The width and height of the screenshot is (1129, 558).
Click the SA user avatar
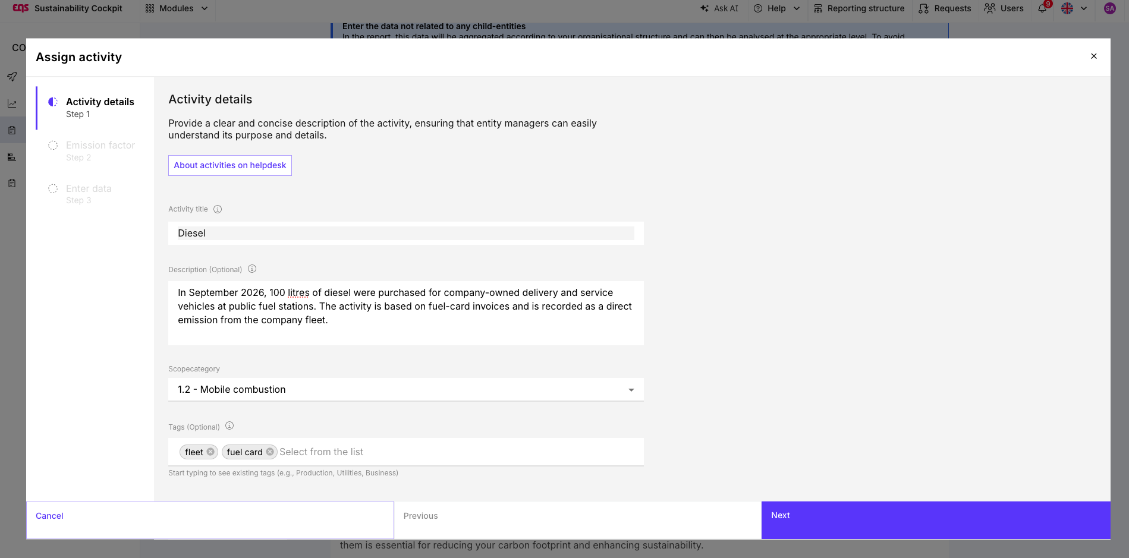click(1109, 8)
